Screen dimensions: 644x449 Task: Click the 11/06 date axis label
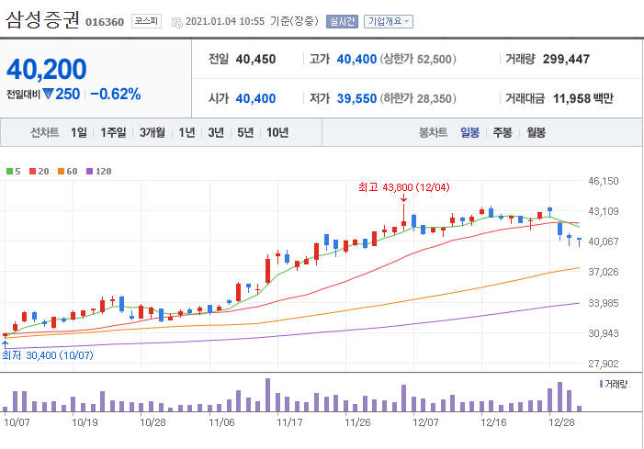(221, 422)
